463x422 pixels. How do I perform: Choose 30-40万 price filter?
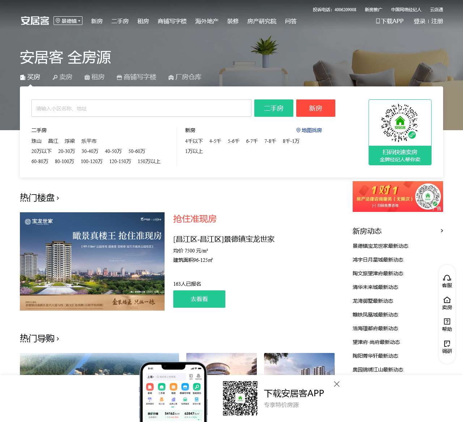pyautogui.click(x=90, y=151)
